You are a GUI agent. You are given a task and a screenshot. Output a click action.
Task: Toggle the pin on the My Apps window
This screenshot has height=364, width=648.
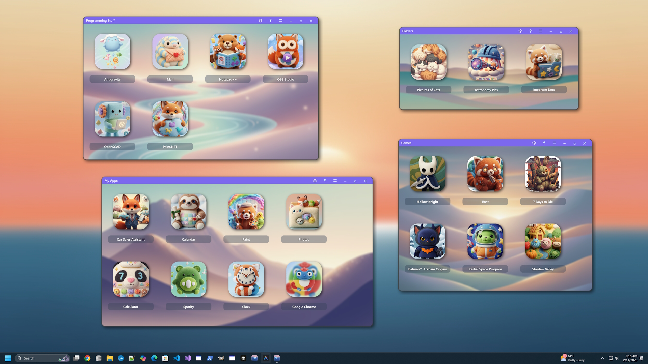325,181
